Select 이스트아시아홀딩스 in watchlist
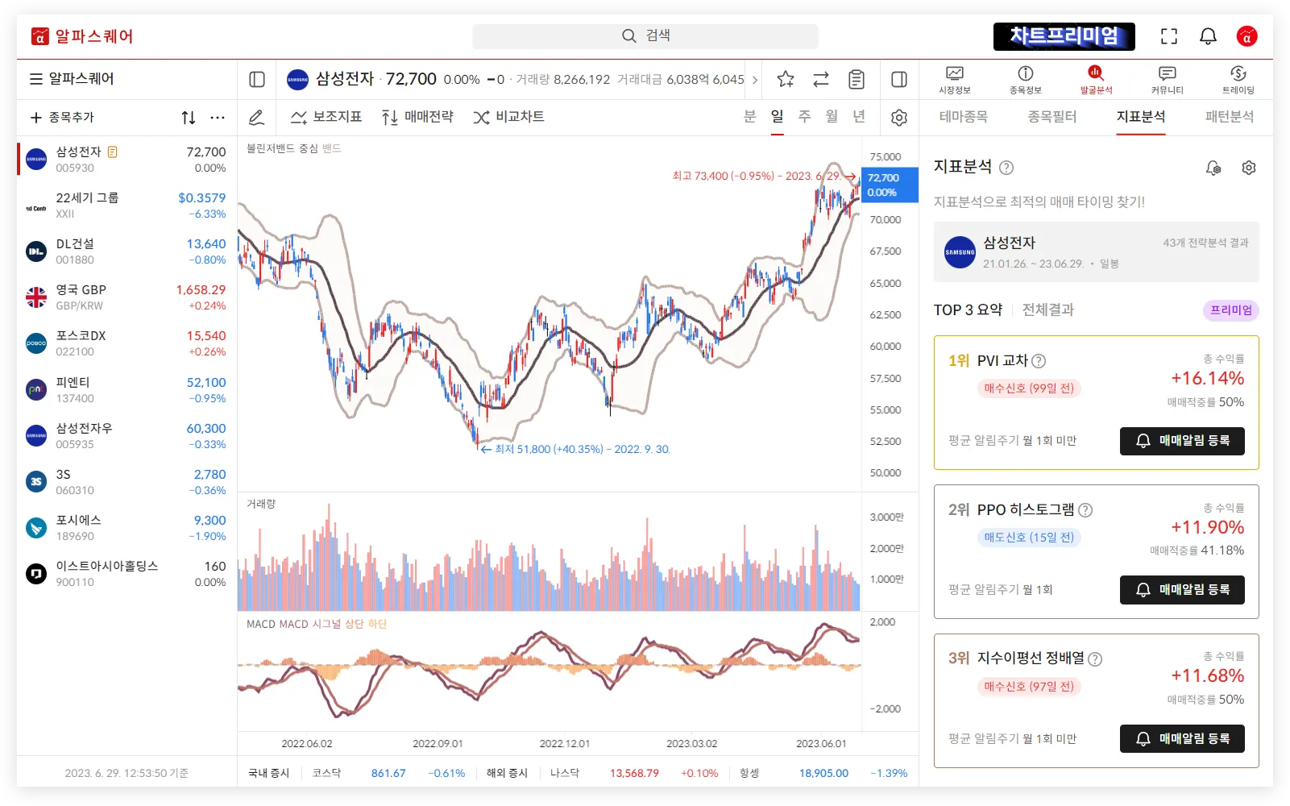The width and height of the screenshot is (1290, 806). [x=127, y=574]
